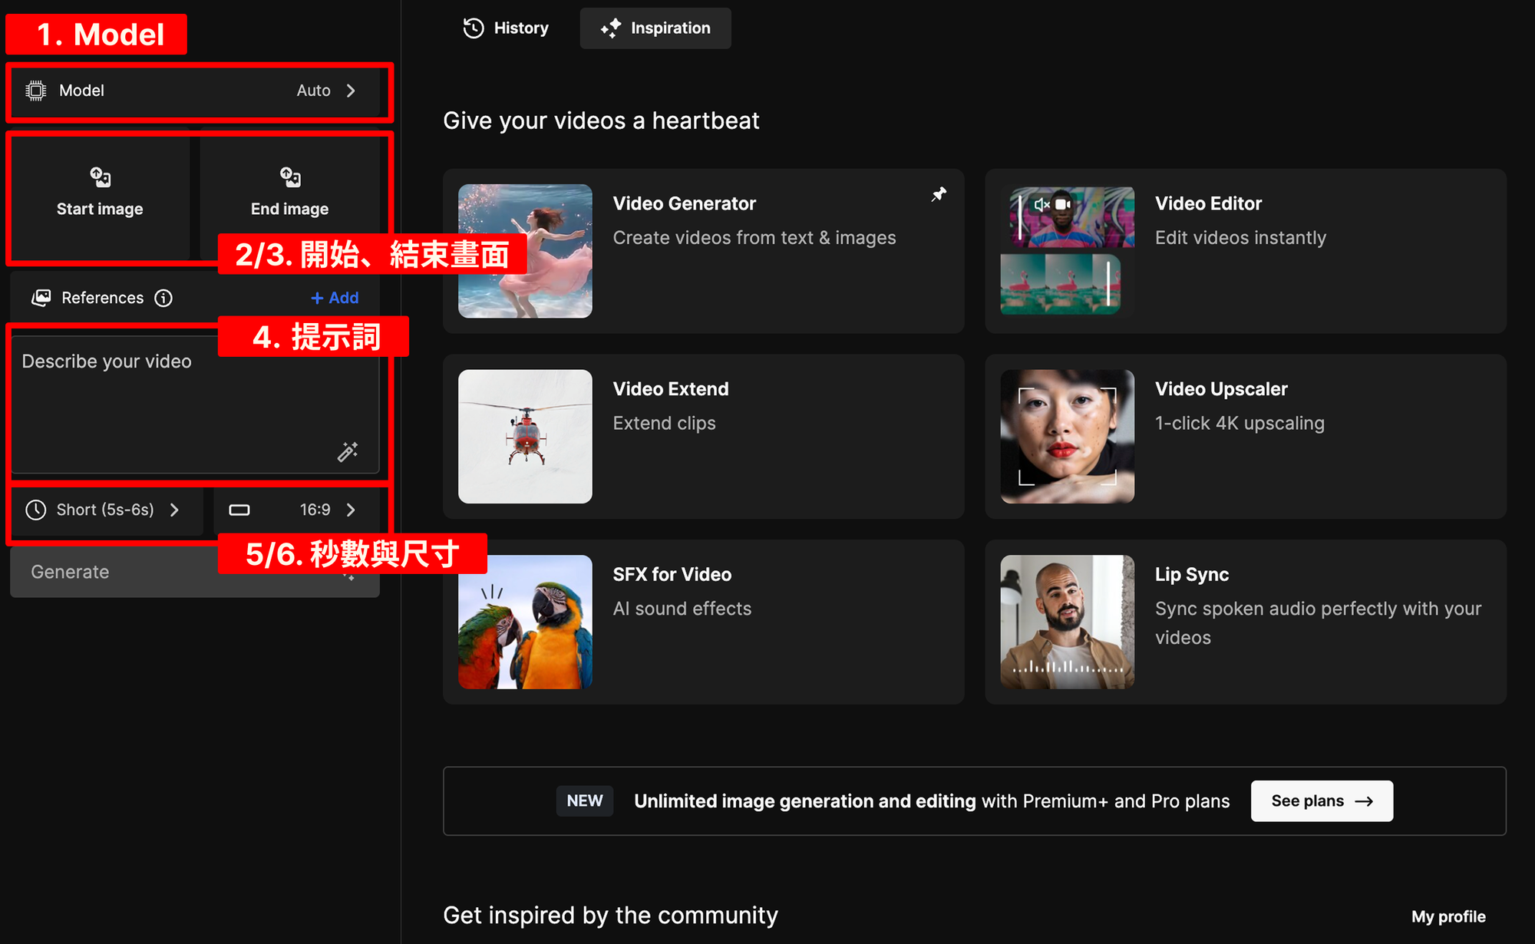
Task: Open the Short (5s-6s) duration dropdown
Action: (107, 510)
